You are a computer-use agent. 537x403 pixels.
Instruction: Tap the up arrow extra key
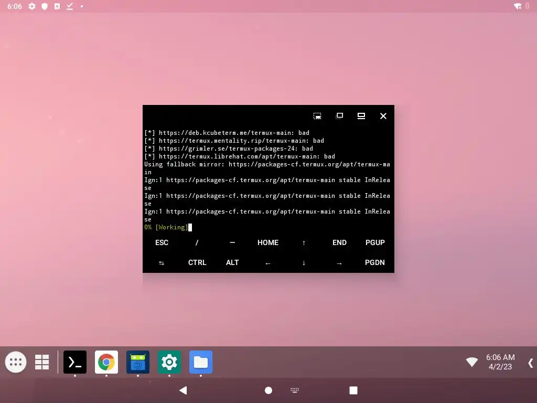pyautogui.click(x=304, y=242)
